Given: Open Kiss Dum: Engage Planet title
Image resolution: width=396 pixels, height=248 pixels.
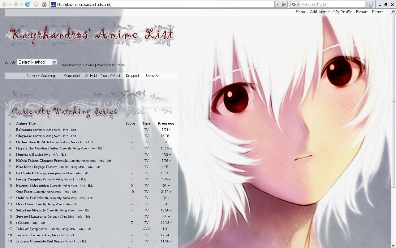Looking at the screenshot, I should click(36, 167).
